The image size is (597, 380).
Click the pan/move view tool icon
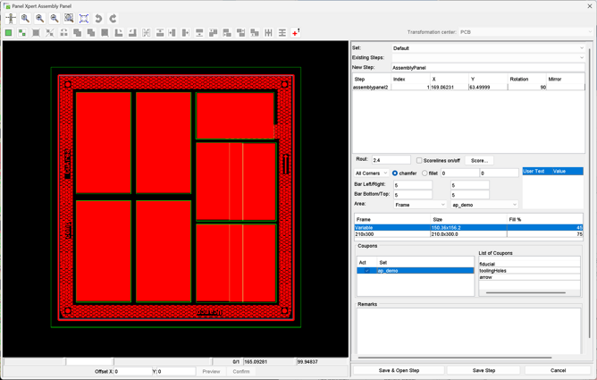point(11,18)
